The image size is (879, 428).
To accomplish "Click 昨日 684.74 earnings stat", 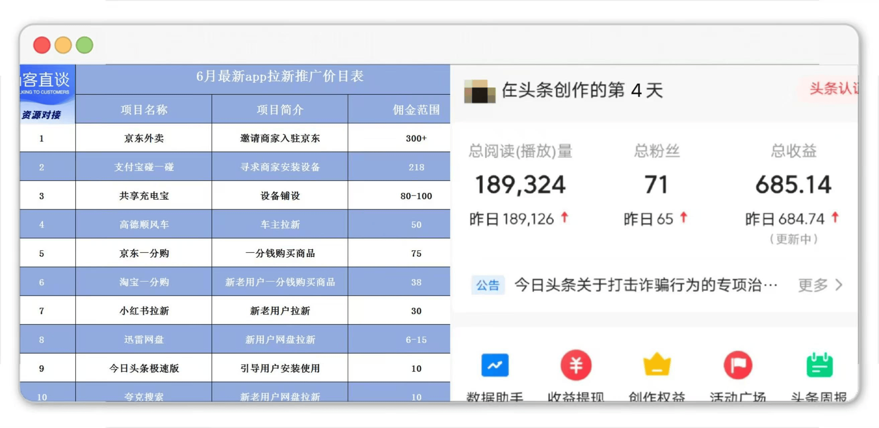I will pyautogui.click(x=792, y=219).
